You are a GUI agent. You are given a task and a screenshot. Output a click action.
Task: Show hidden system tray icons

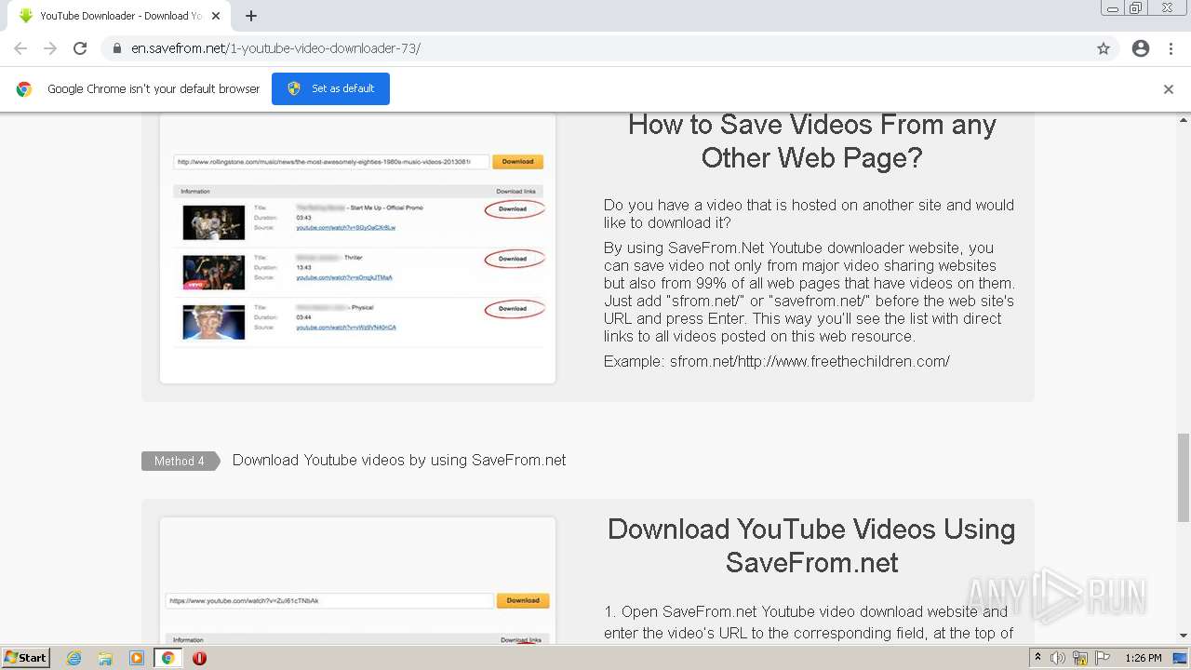(1037, 658)
